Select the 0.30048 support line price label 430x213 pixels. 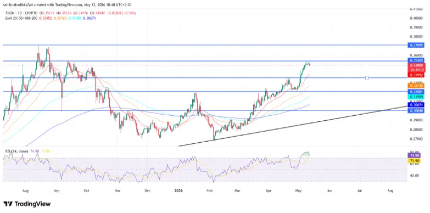pos(416,111)
